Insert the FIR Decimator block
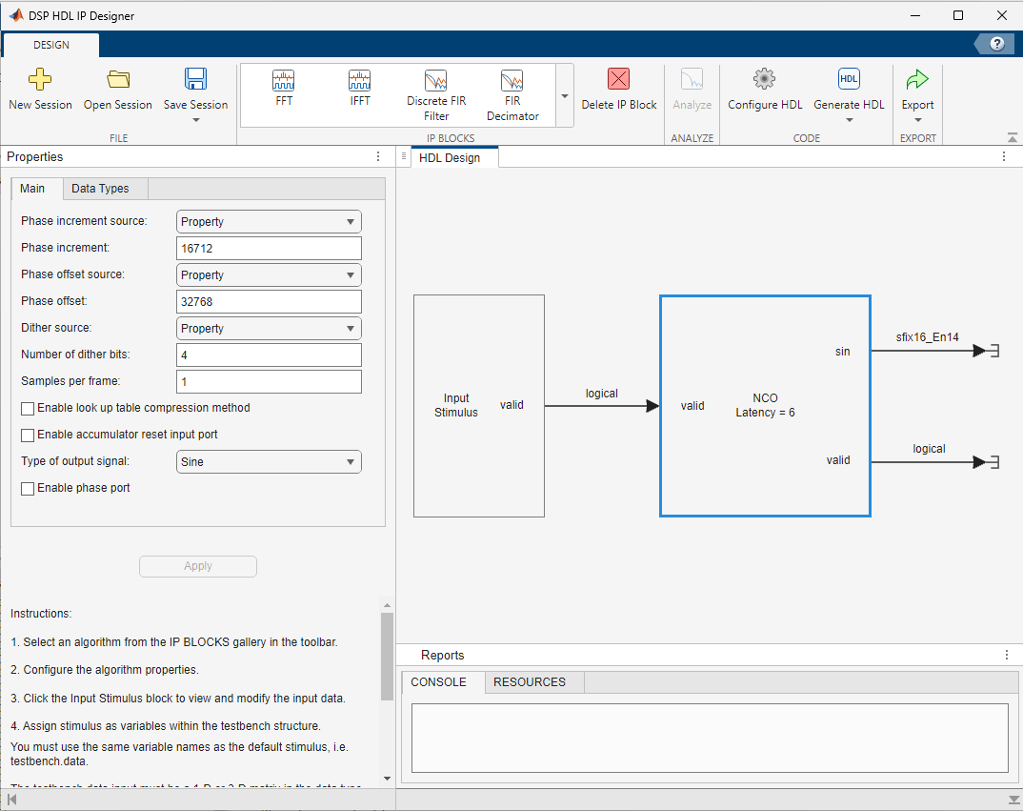1023x811 pixels. pyautogui.click(x=512, y=91)
